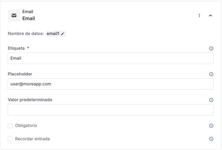Screen dimensions: 222x150
Task: Edit data name with pencil icon
Action: pyautogui.click(x=63, y=34)
